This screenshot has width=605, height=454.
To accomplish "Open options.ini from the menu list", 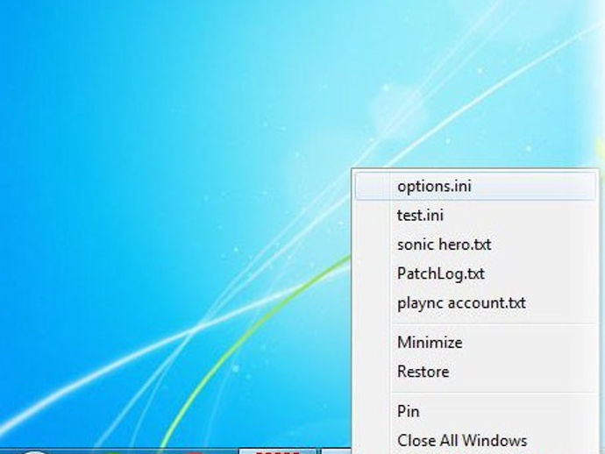I will click(475, 187).
